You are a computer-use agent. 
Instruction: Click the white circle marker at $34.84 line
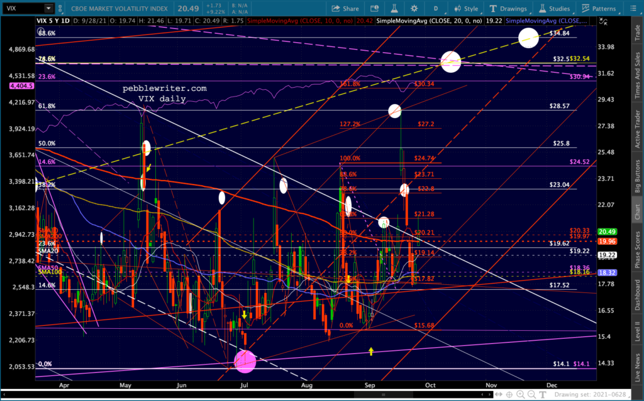tap(528, 38)
